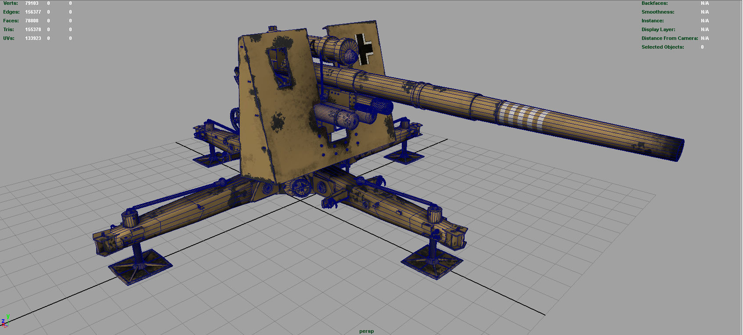Click the edge count value '156377'
743x335 pixels.
tap(33, 12)
